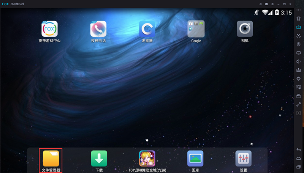Open the 夜神游戏中心 app
The width and height of the screenshot is (304, 173).
point(49,29)
